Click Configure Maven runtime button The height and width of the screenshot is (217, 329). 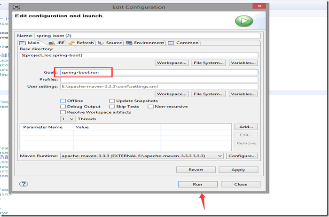[x=242, y=156]
